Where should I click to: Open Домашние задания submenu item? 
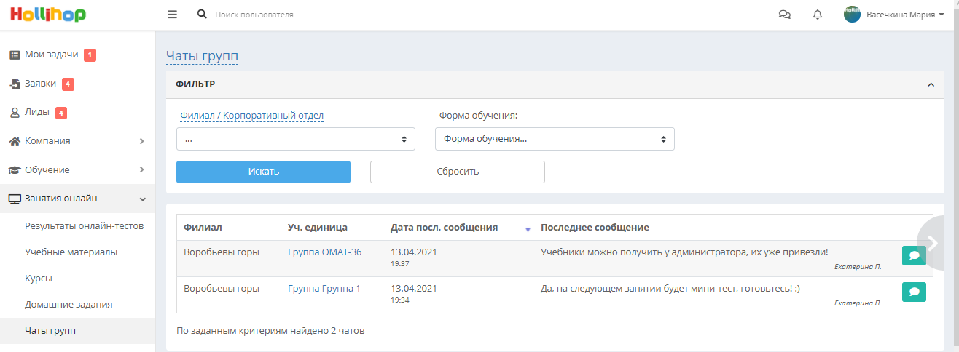pos(68,304)
